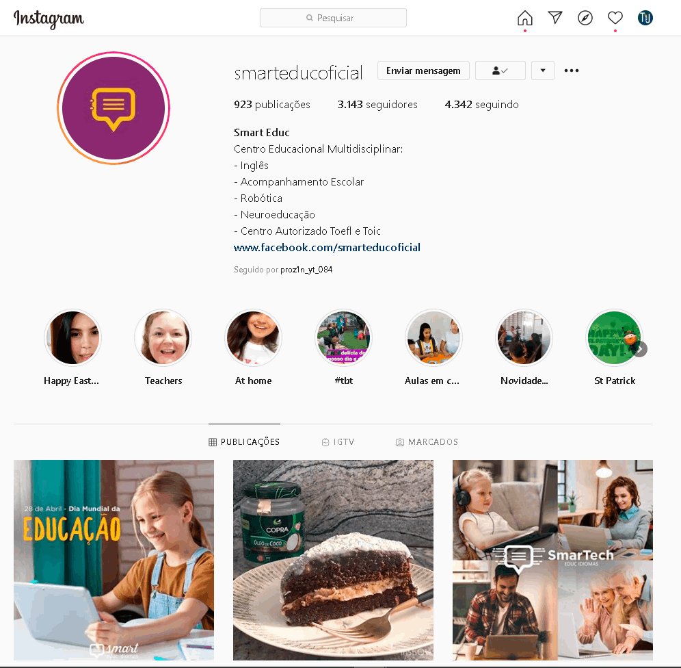The image size is (681, 668).
Task: Click the Instagram logo
Action: [x=49, y=18]
